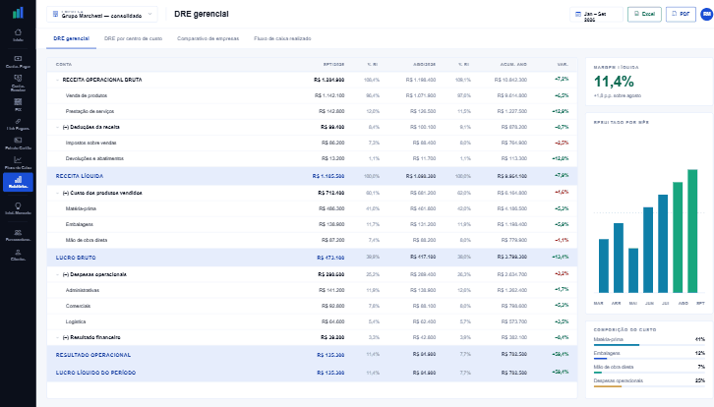Select the RECEITA LÍQUIDA total row
Screen dimensions: 714x407
click(312, 176)
